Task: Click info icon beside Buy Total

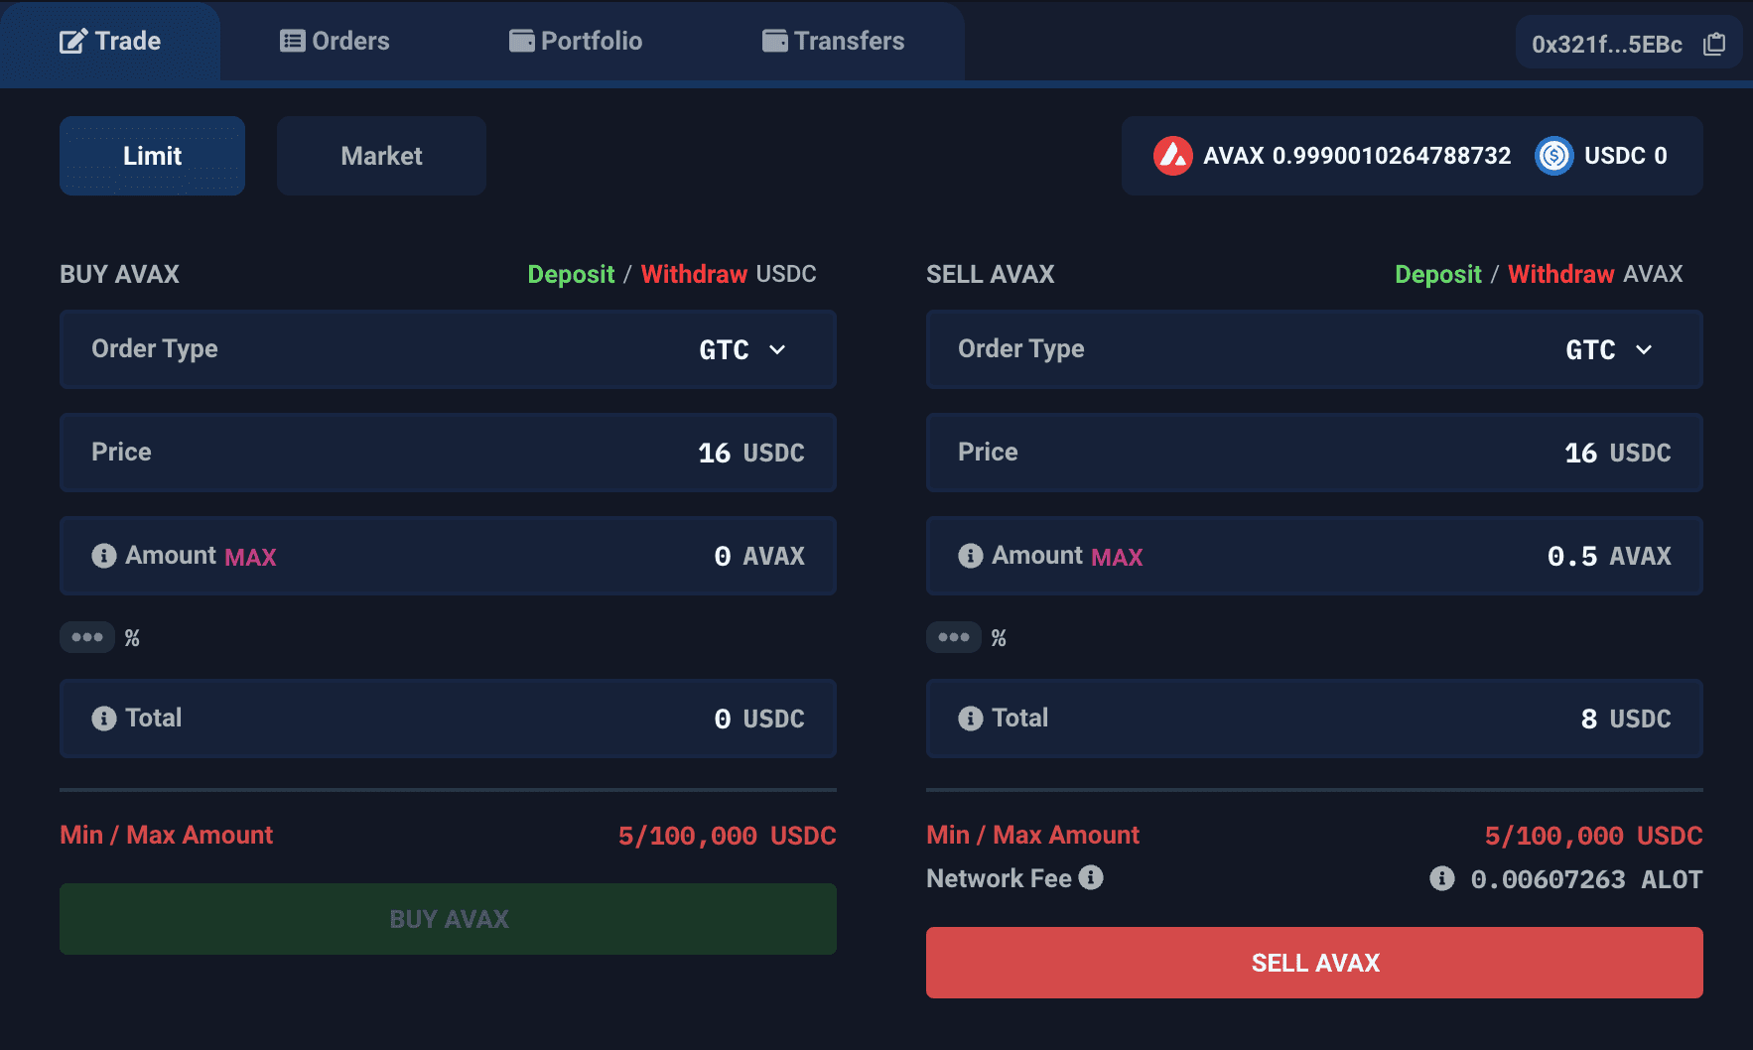Action: coord(104,719)
